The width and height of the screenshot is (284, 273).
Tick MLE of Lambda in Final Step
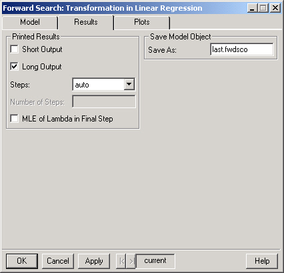click(14, 118)
